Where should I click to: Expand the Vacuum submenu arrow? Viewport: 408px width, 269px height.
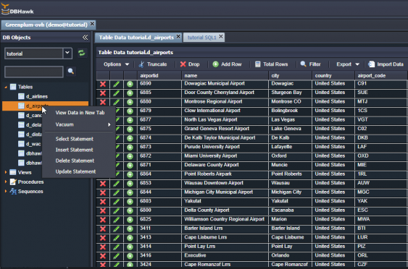109,124
